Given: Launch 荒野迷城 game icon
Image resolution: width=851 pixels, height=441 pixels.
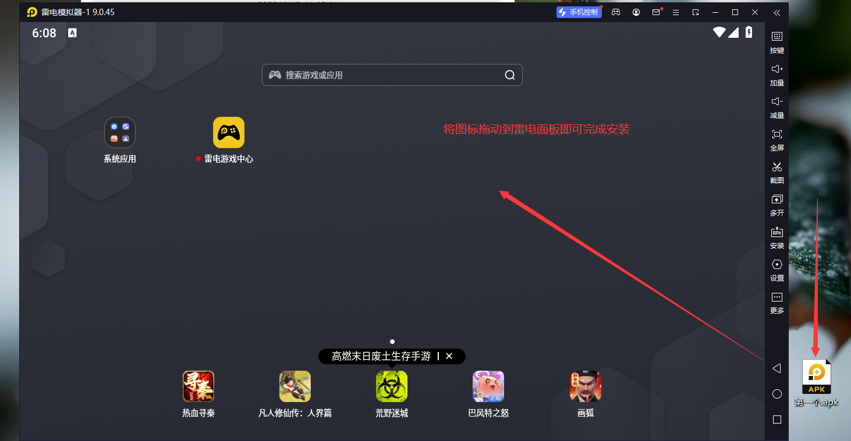Looking at the screenshot, I should [x=392, y=386].
